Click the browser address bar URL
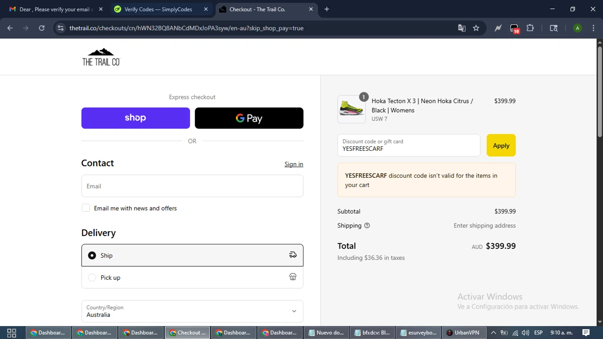The width and height of the screenshot is (603, 339). (x=186, y=28)
